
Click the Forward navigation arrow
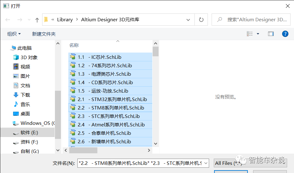coord(20,20)
